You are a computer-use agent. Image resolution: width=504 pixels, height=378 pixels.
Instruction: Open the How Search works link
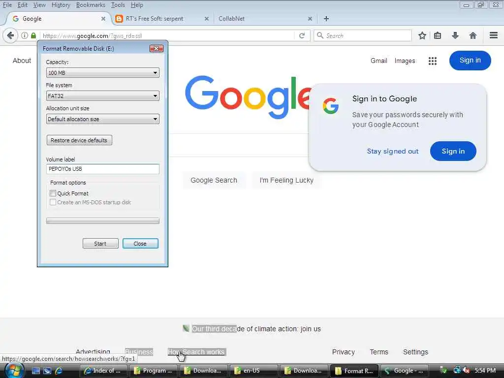pyautogui.click(x=196, y=352)
